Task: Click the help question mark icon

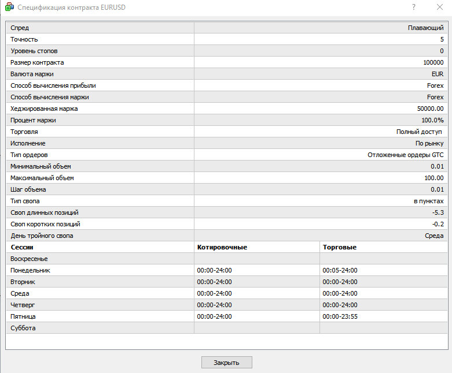Action: coord(414,7)
